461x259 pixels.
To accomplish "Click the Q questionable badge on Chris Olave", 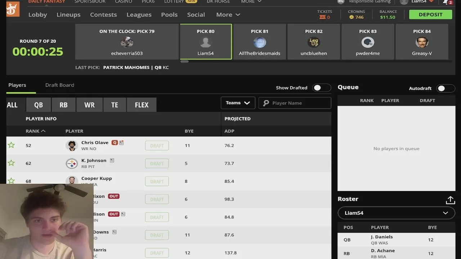I will (x=115, y=142).
